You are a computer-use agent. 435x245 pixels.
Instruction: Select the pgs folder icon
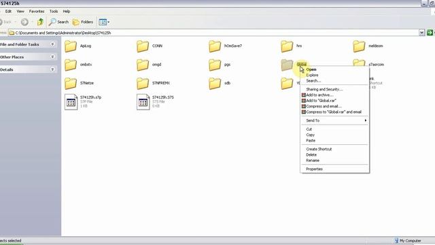215,65
